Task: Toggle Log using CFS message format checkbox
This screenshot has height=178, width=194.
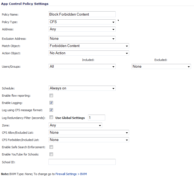Action: point(51,110)
